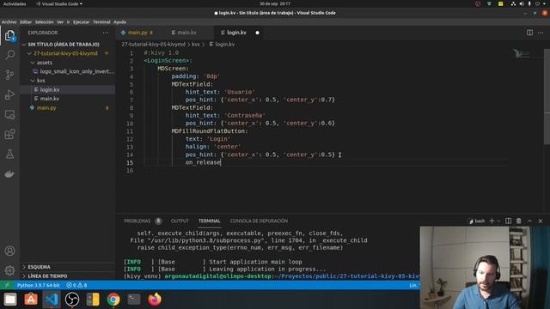Switch to the OUTPUT panel tab
Screen dimensions: 550x309
[180, 221]
